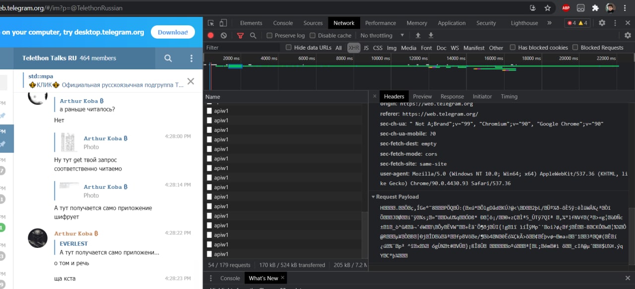Open errors and warnings counter
The image size is (635, 289).
[x=578, y=23]
